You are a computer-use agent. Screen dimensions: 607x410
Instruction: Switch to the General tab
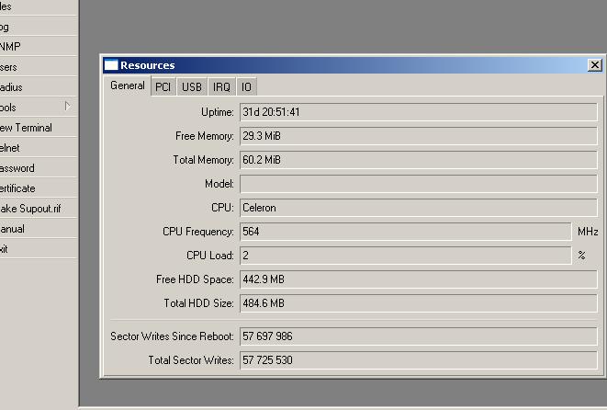point(128,85)
